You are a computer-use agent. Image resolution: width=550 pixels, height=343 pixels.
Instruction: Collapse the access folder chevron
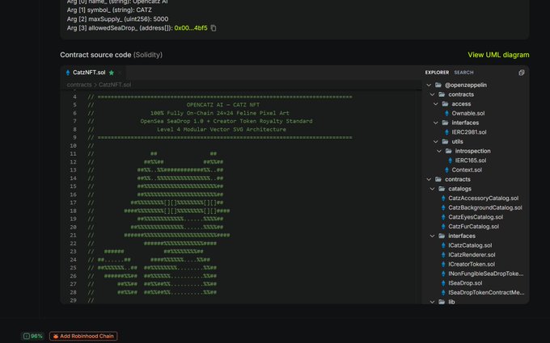point(436,104)
